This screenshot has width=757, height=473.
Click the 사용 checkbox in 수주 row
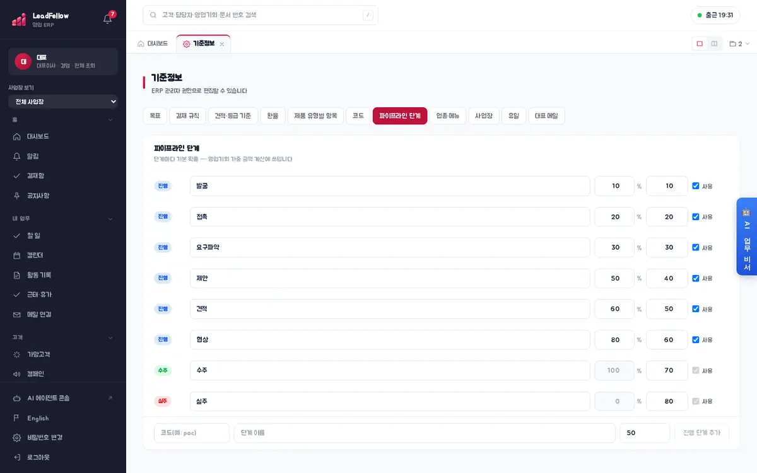[696, 370]
